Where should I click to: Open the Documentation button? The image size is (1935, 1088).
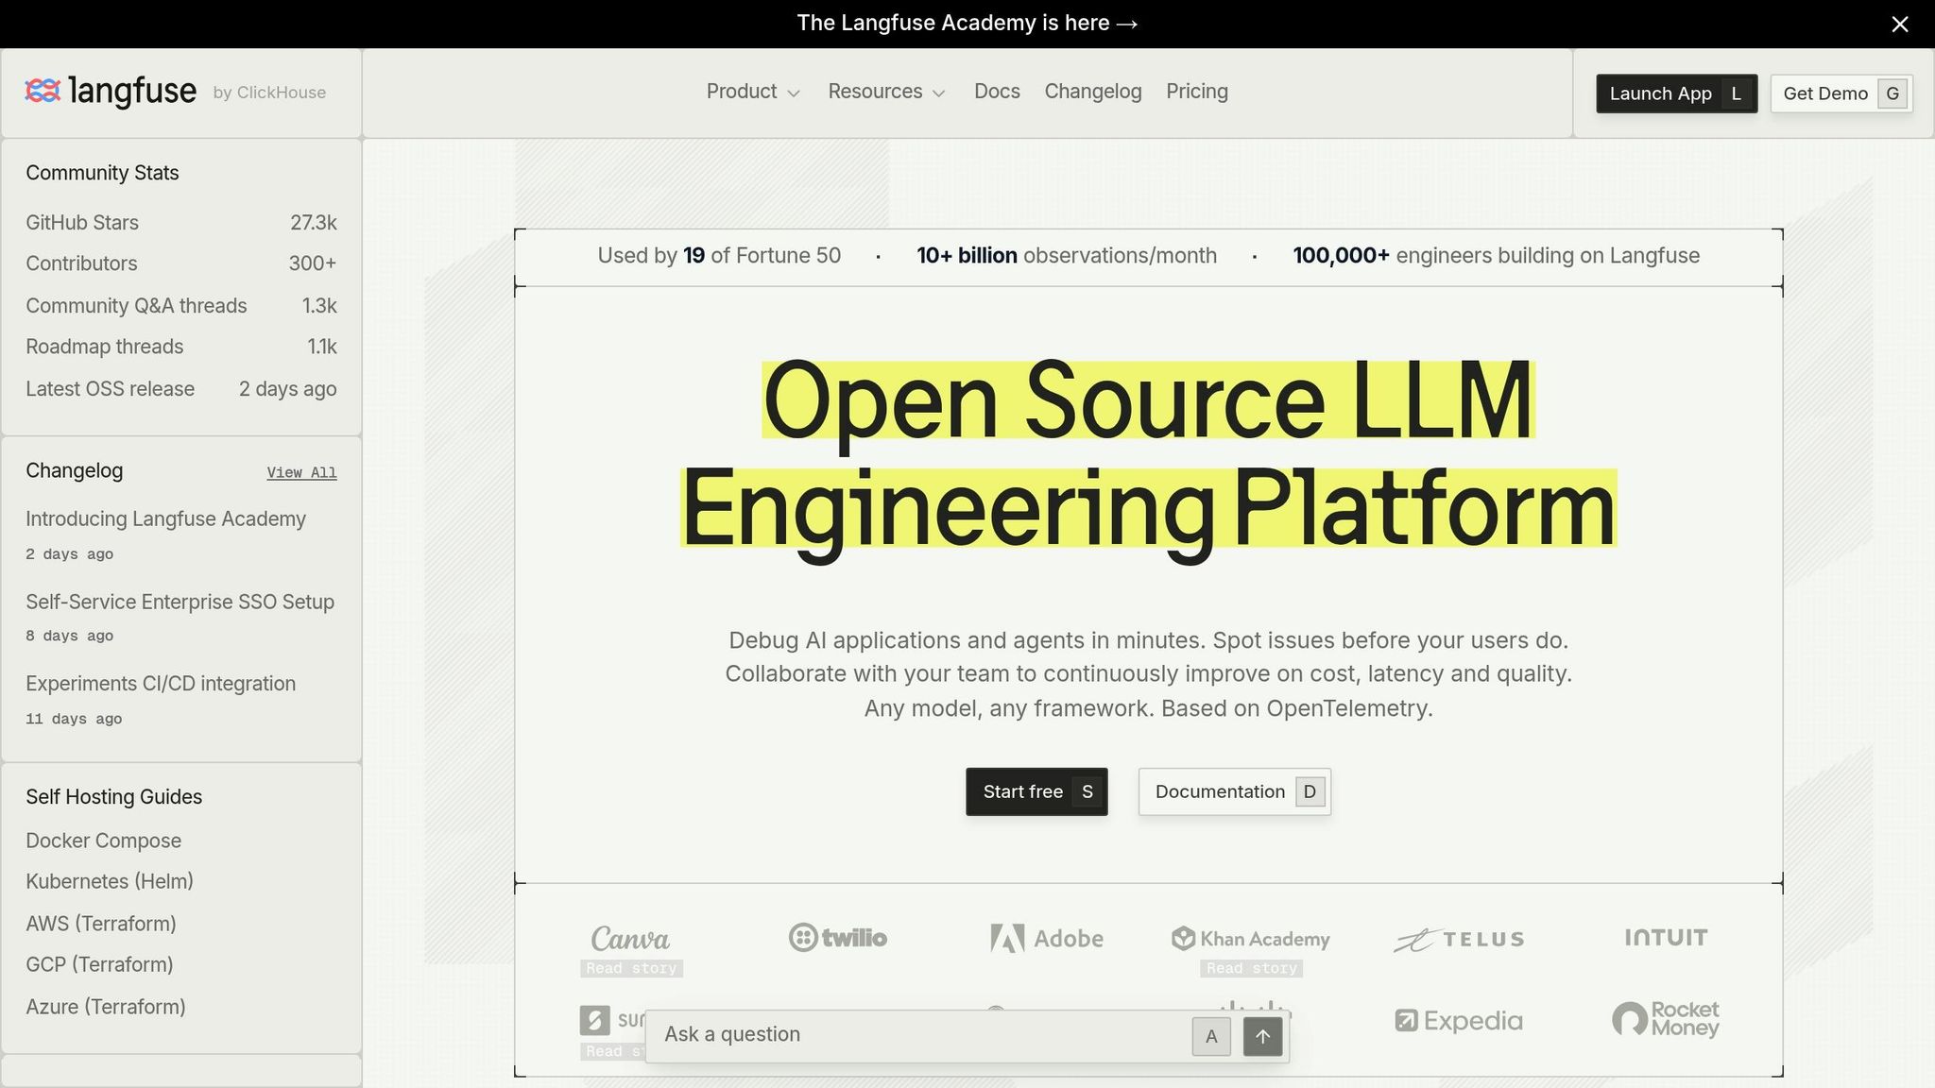pos(1234,791)
